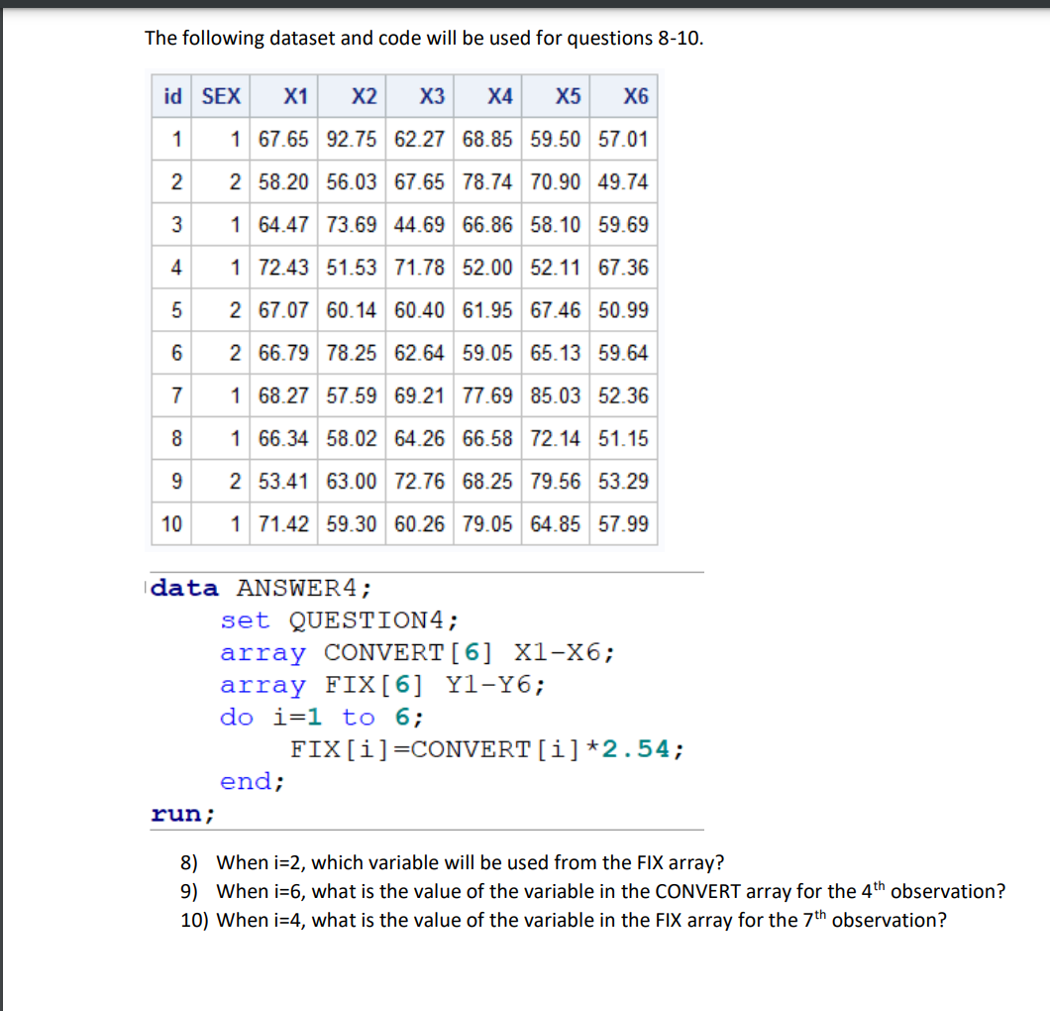Click the cell containing value 67.65
The width and height of the screenshot is (1050, 1011).
click(283, 139)
